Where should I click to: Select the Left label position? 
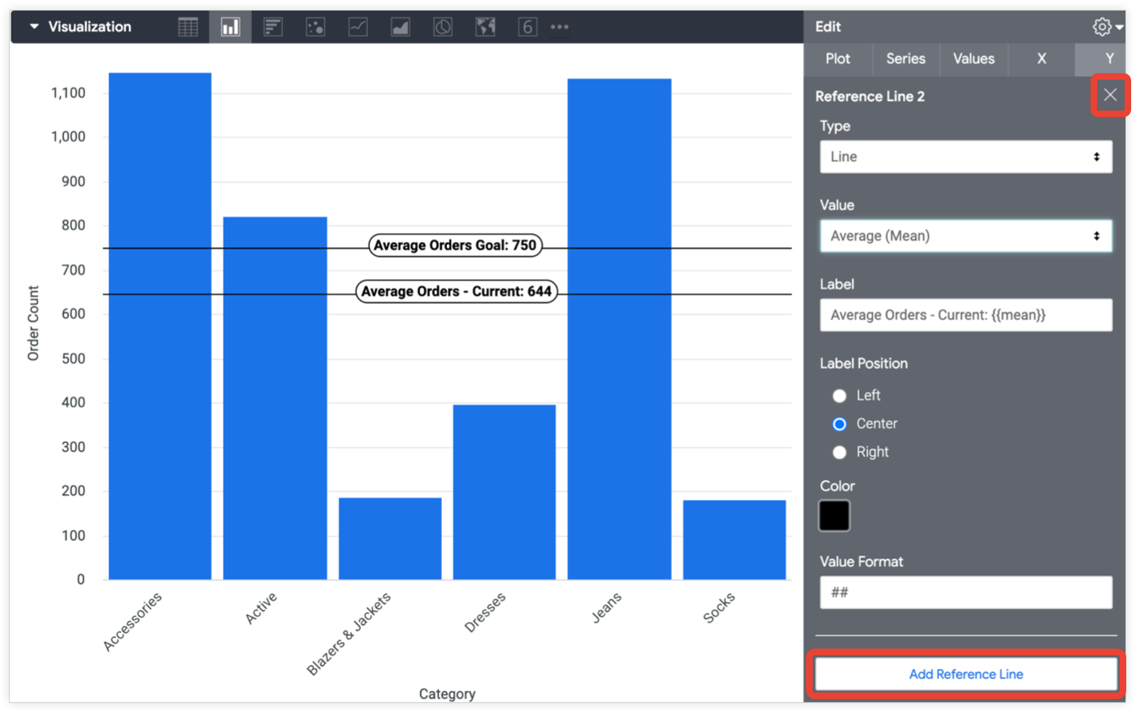pos(839,396)
